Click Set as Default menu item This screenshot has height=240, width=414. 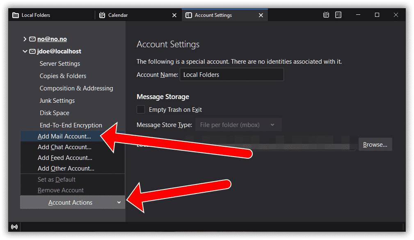[x=73, y=180]
